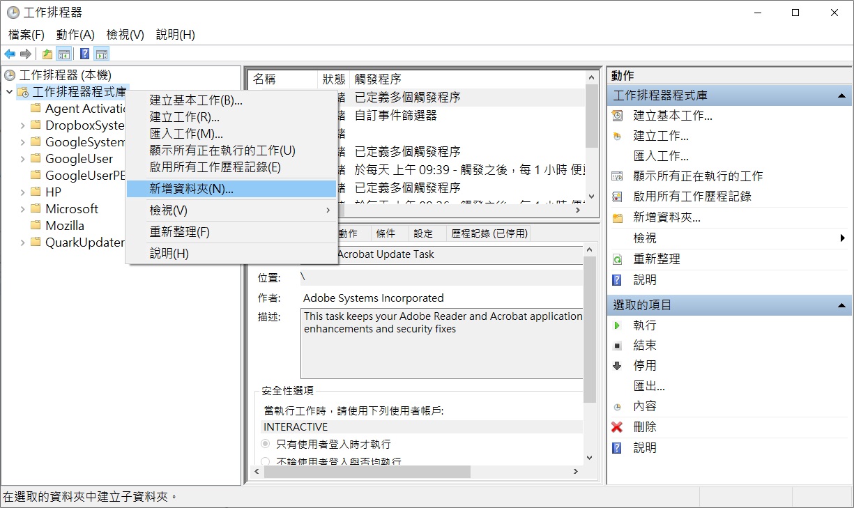Click the 結束 stop icon under 選取的項目

[617, 346]
